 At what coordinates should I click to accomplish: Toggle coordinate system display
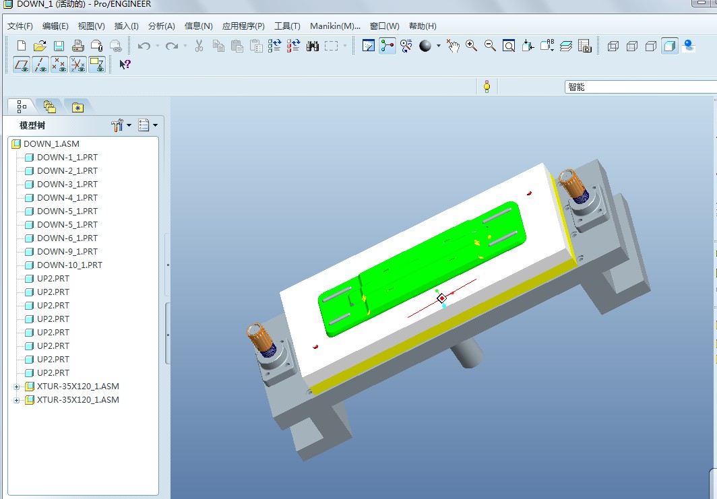tap(78, 65)
